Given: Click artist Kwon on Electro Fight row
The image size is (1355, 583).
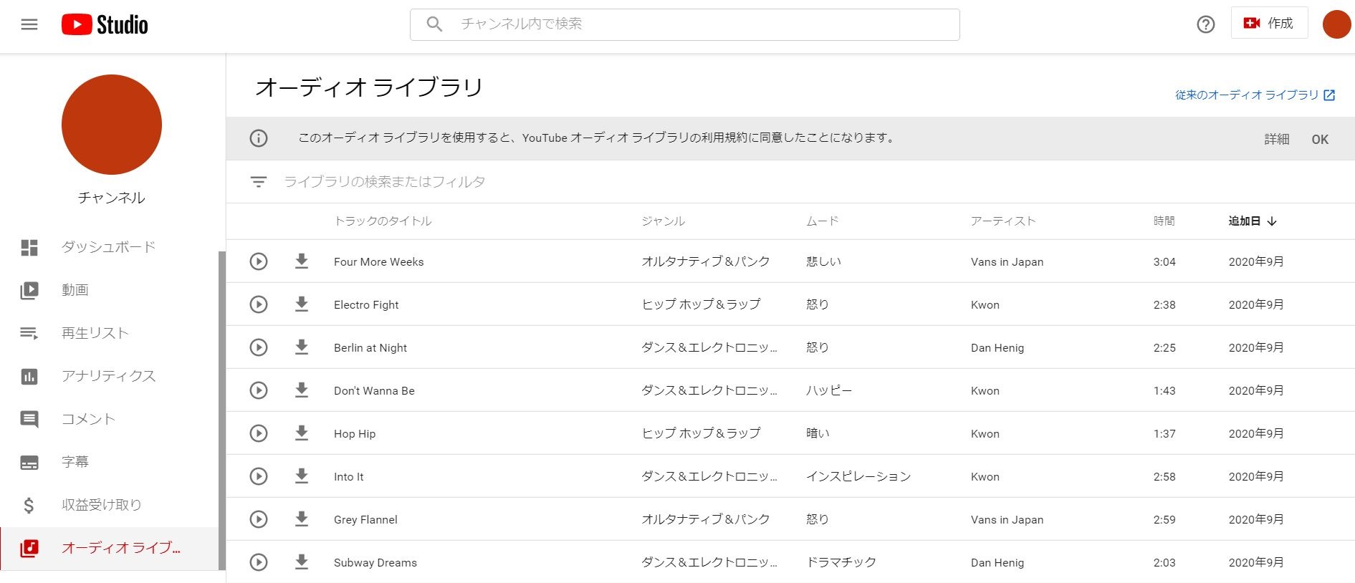Looking at the screenshot, I should pyautogui.click(x=985, y=305).
